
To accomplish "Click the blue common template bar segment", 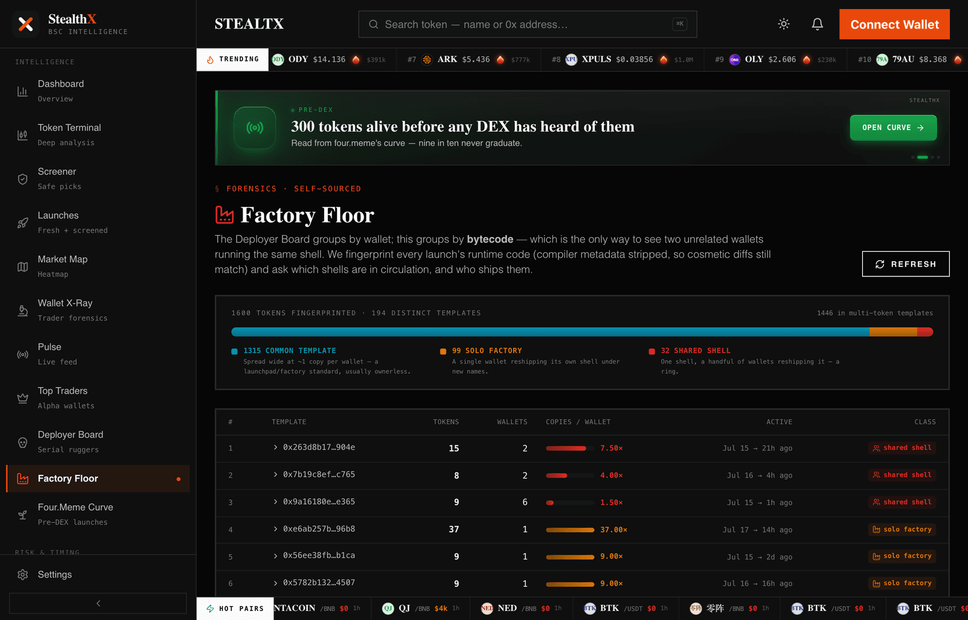I will [551, 332].
